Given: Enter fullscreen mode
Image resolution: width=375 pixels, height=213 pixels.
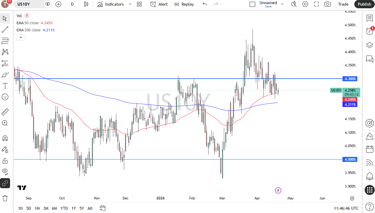Looking at the screenshot, I should point(316,4).
